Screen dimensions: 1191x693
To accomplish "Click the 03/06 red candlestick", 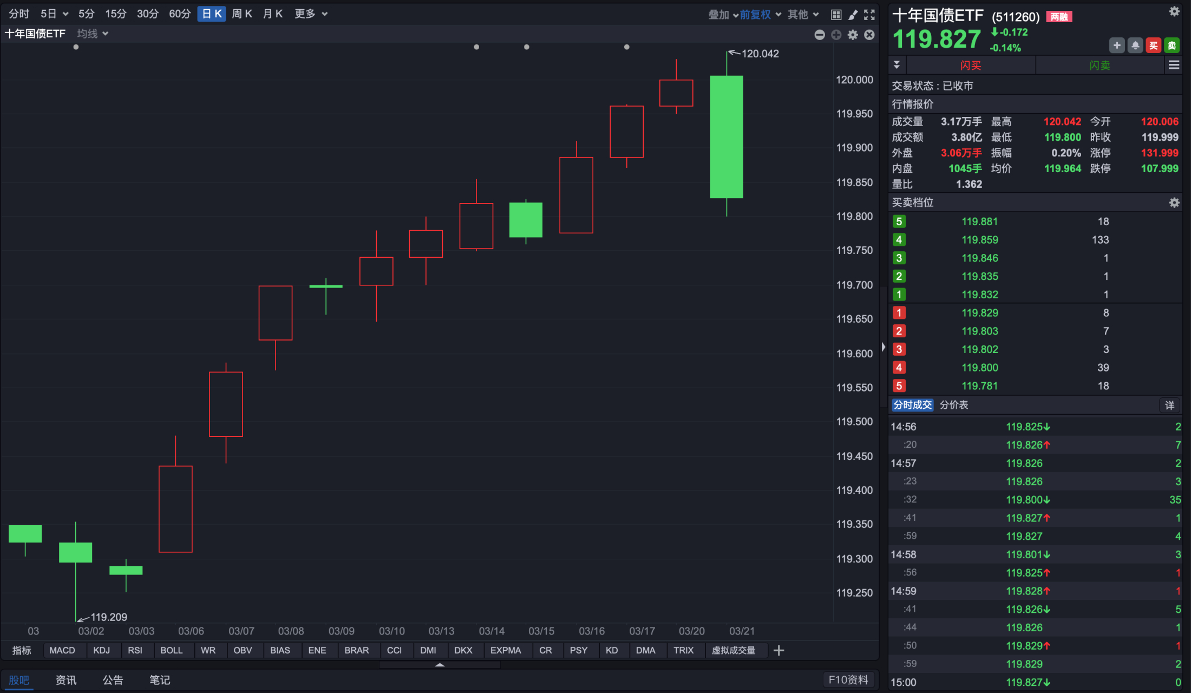I will pyautogui.click(x=175, y=509).
